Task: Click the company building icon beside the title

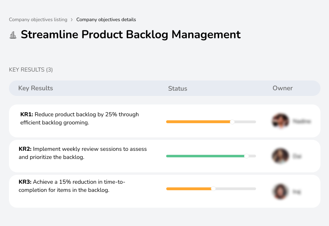Action: click(13, 35)
